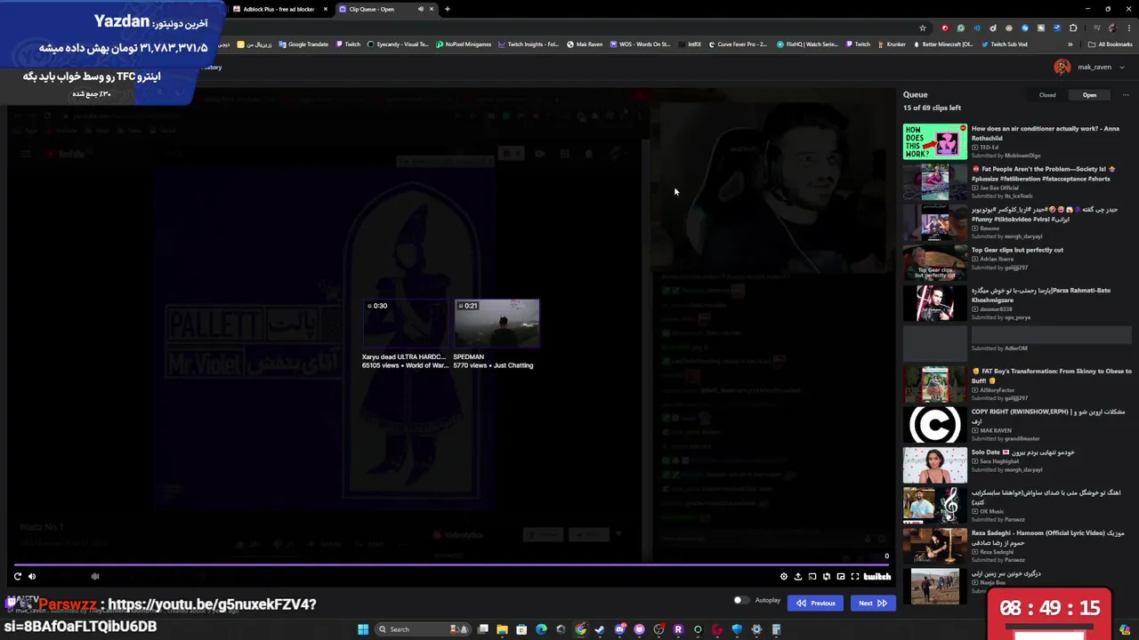
Task: Enable picture-in-picture mode in the player
Action: click(840, 577)
